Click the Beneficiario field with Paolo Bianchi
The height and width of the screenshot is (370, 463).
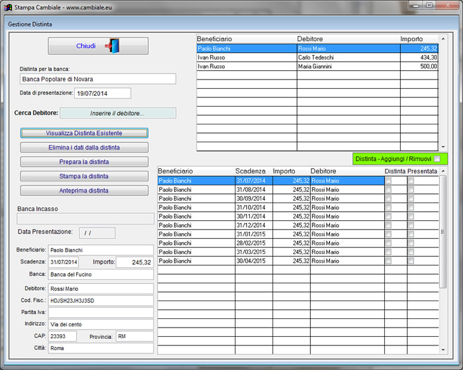click(101, 250)
